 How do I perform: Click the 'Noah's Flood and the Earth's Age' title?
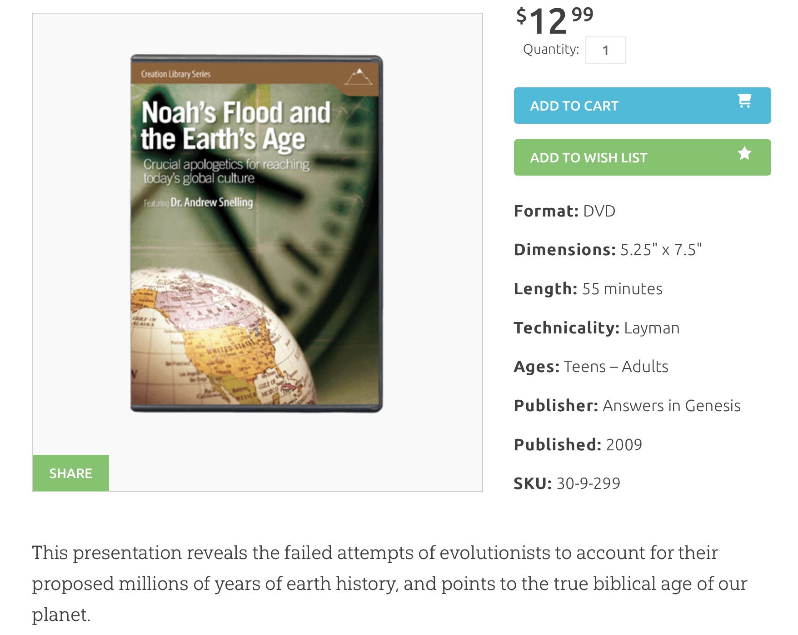235,125
